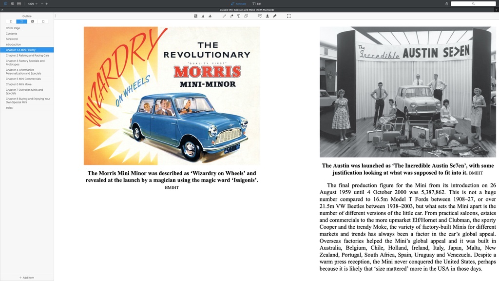Image resolution: width=499 pixels, height=281 pixels.
Task: Pick the text box tool
Action: point(239,16)
